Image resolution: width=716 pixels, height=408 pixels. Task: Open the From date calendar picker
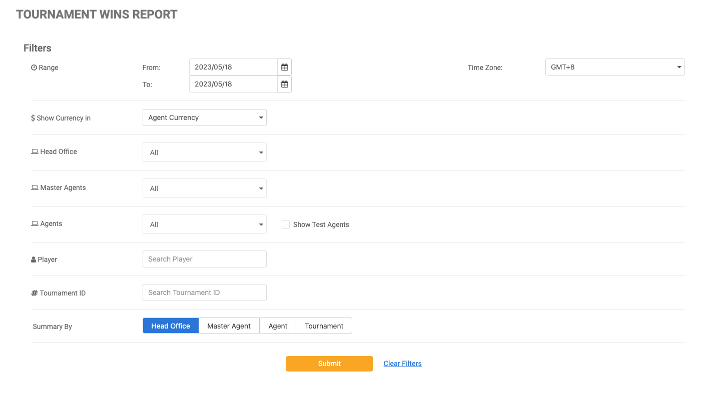(284, 67)
